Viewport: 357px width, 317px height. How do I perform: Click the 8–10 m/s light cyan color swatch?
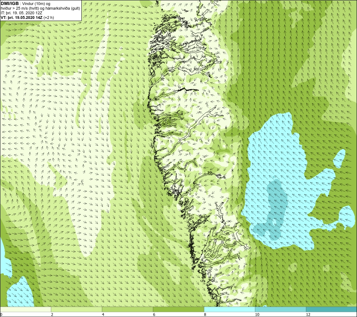(x=230, y=309)
